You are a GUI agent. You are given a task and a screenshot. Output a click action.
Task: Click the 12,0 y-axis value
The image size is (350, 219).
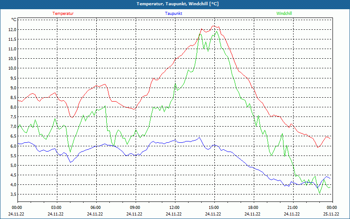tap(13, 29)
